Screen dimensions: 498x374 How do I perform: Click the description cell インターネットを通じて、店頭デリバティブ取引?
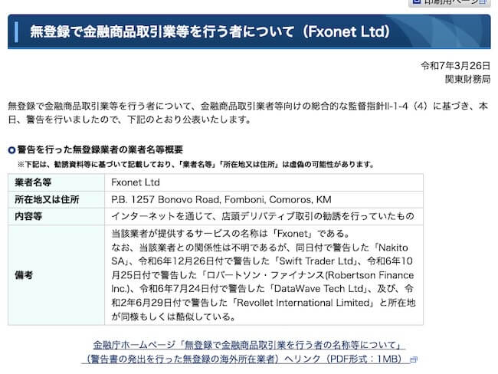point(264,216)
